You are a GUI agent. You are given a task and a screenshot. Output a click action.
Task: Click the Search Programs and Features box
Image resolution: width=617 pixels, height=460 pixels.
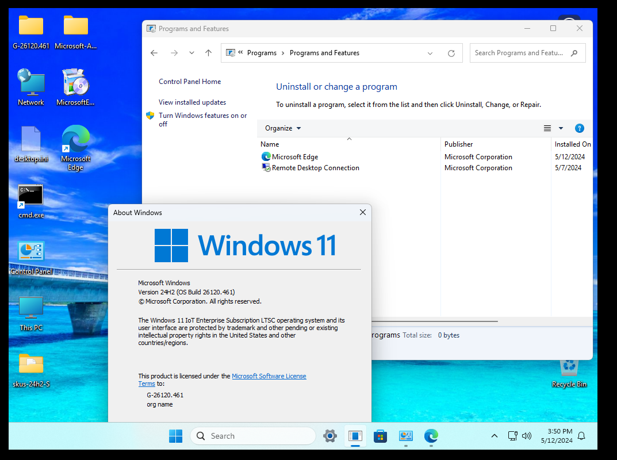(527, 53)
